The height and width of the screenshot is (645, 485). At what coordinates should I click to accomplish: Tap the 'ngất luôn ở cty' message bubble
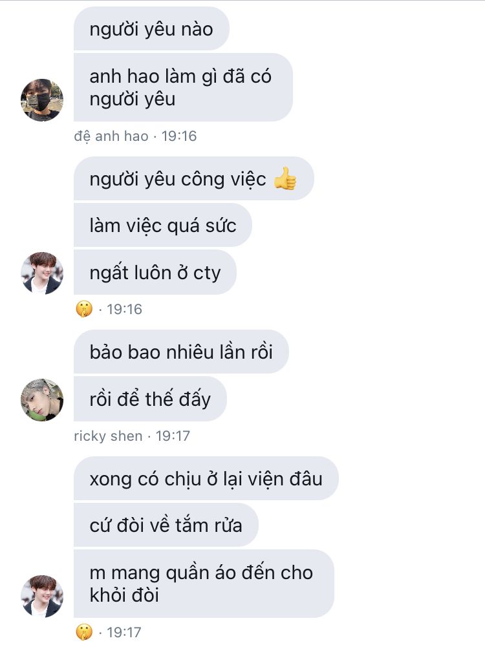tap(155, 272)
